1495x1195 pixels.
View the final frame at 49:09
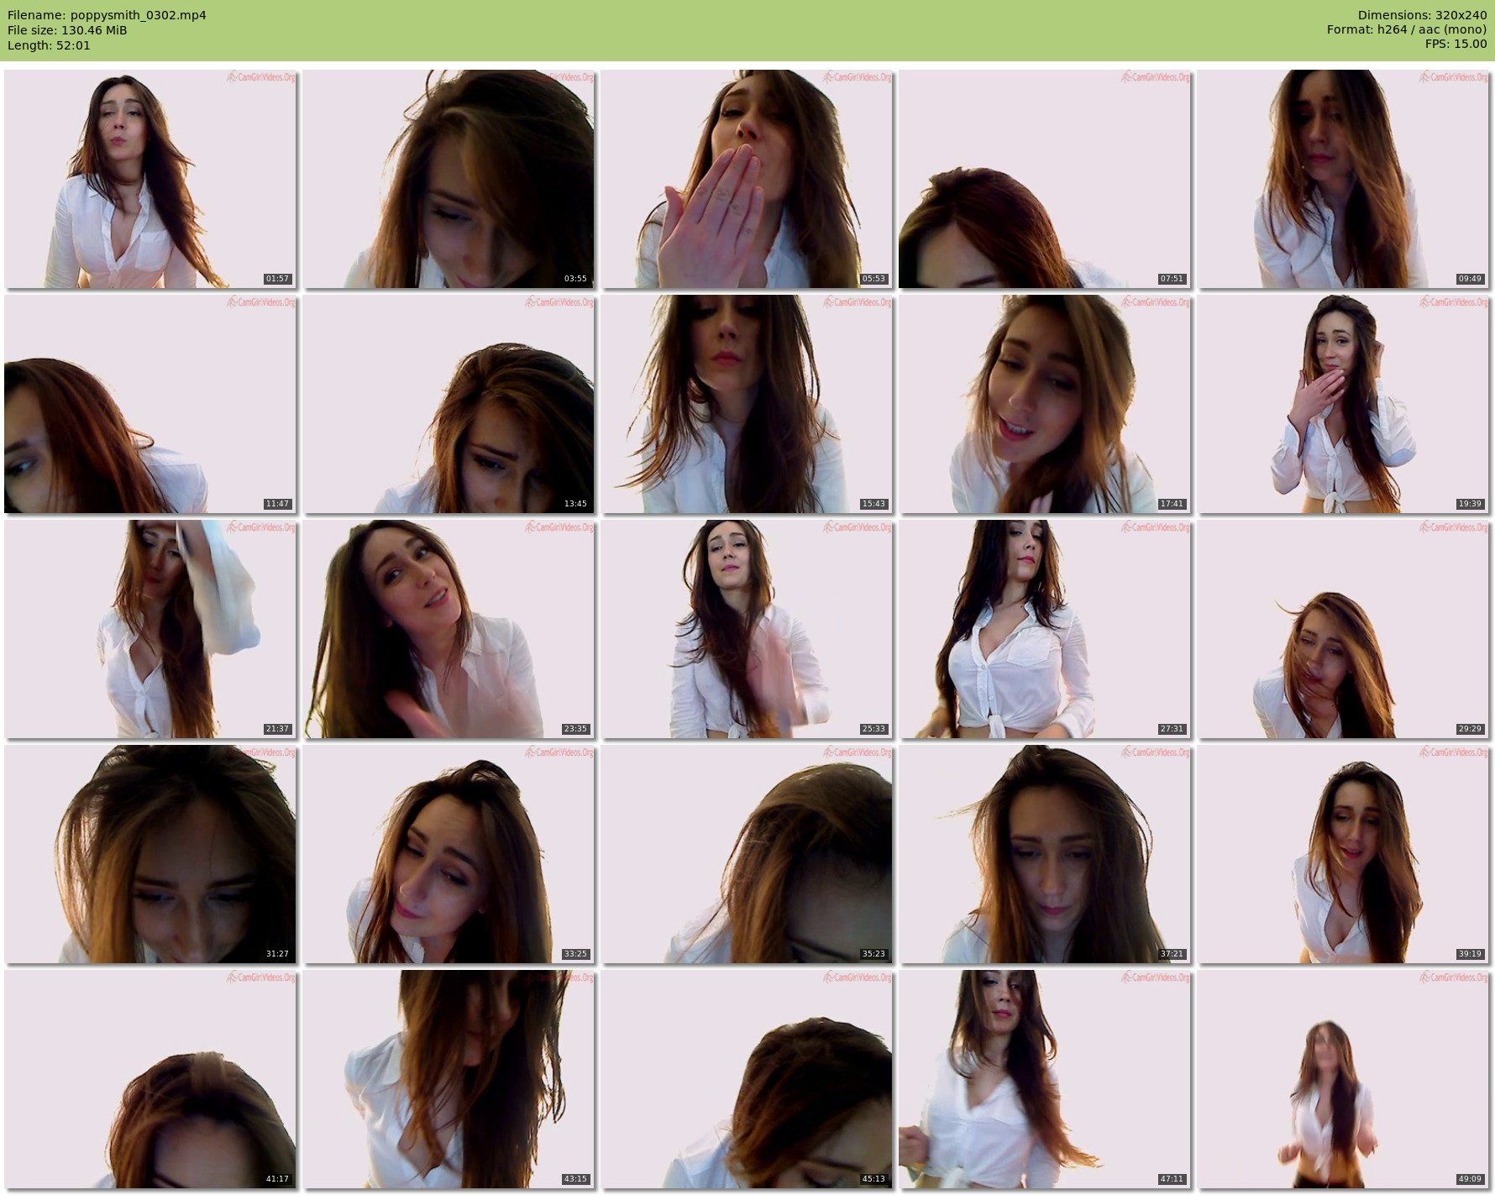click(x=1343, y=1079)
